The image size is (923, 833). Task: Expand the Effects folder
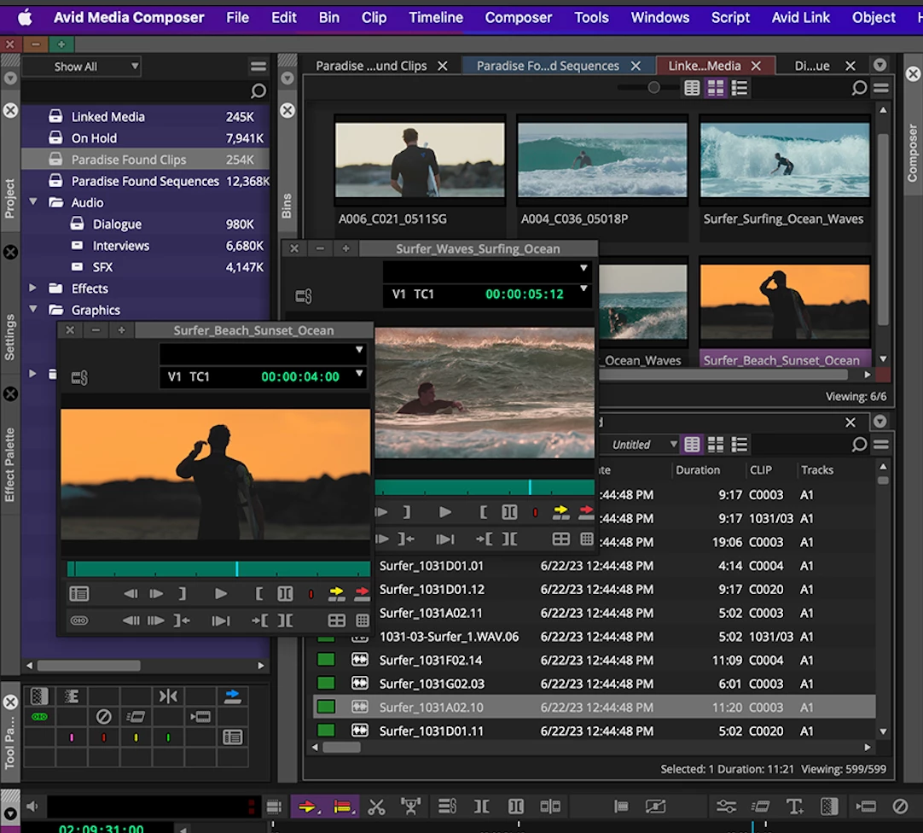tap(33, 288)
